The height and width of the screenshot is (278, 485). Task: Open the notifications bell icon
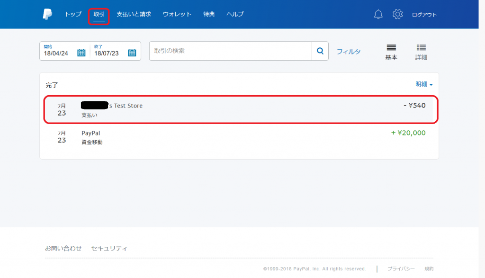378,14
